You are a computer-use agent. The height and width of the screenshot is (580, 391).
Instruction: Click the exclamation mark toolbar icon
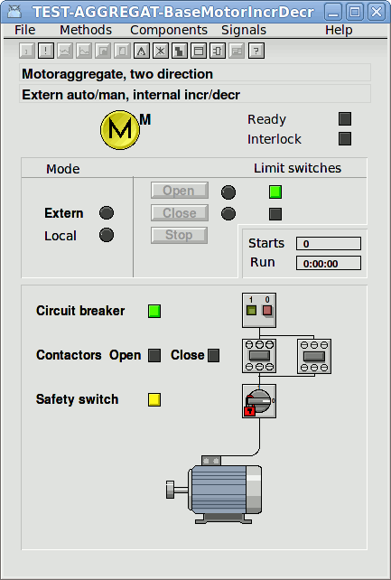click(x=46, y=51)
